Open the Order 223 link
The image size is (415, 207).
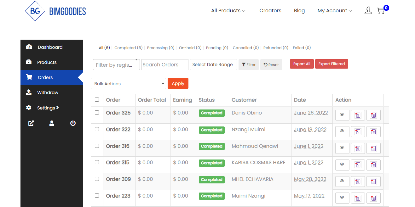pyautogui.click(x=118, y=196)
